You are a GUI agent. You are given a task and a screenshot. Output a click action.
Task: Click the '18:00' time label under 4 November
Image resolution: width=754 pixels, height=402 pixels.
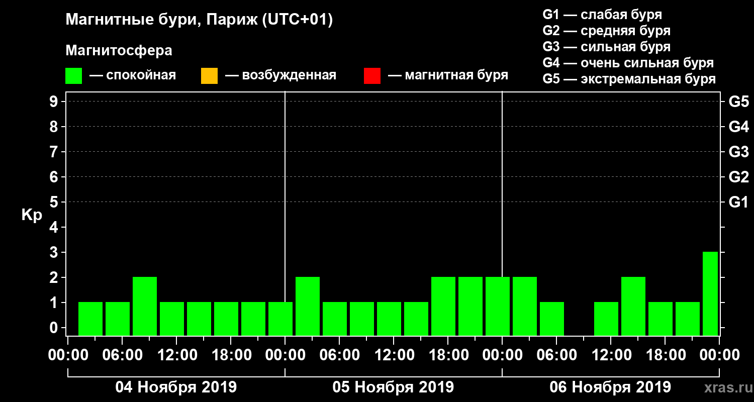click(231, 355)
